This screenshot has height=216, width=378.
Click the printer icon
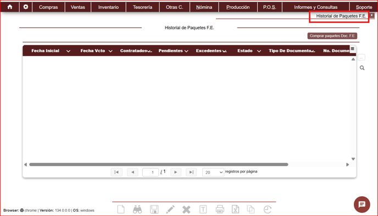coord(220,209)
